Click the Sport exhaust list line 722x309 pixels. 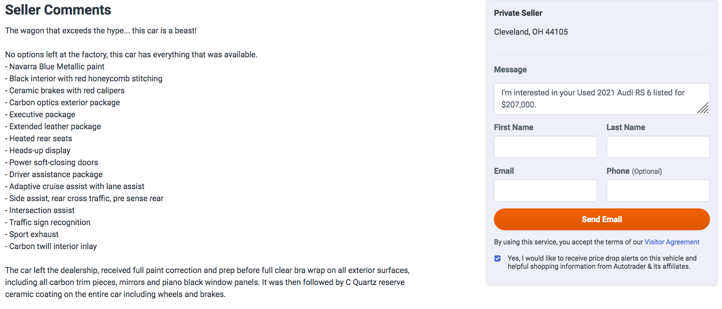pos(33,234)
